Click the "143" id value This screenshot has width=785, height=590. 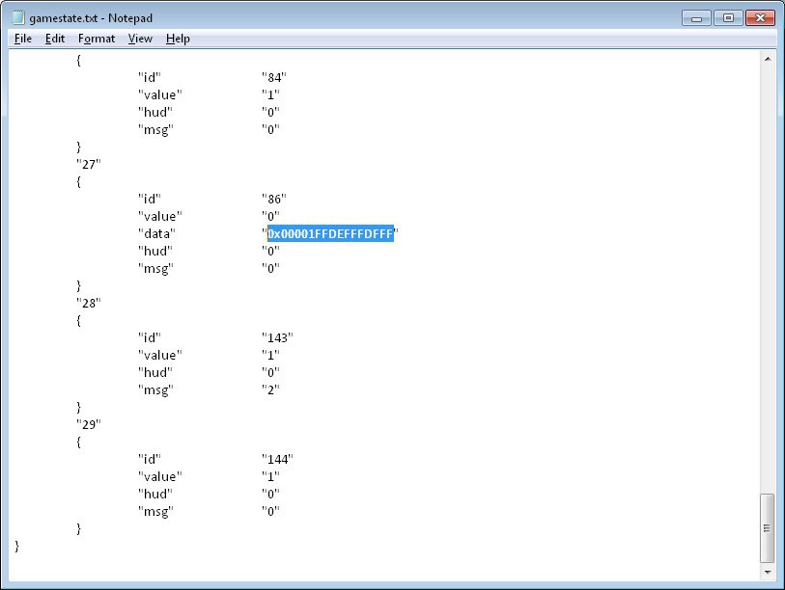277,337
